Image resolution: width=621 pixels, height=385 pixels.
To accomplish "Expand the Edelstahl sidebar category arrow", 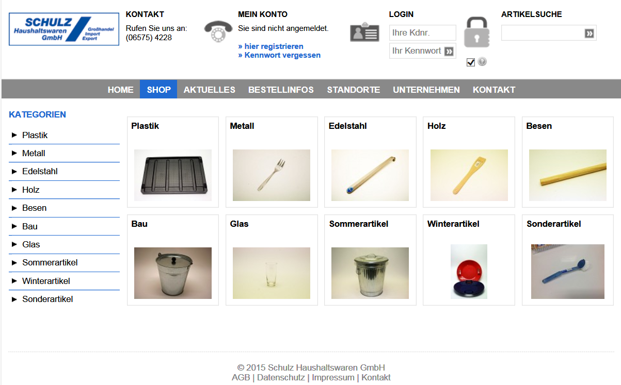I will point(14,172).
